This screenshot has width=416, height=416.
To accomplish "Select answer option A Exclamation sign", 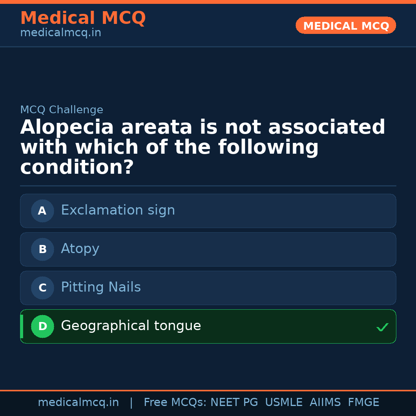I will pyautogui.click(x=208, y=211).
